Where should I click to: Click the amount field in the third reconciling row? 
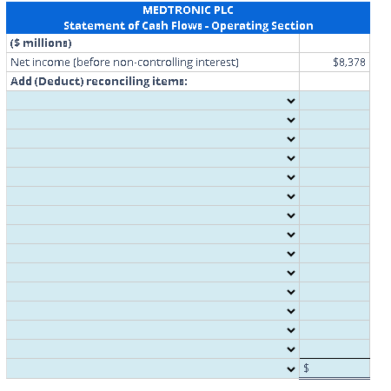point(335,139)
